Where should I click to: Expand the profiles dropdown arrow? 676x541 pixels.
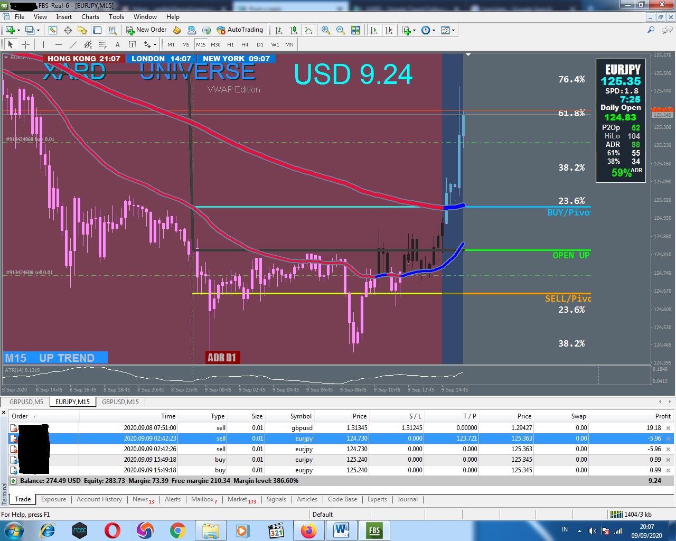pyautogui.click(x=38, y=30)
